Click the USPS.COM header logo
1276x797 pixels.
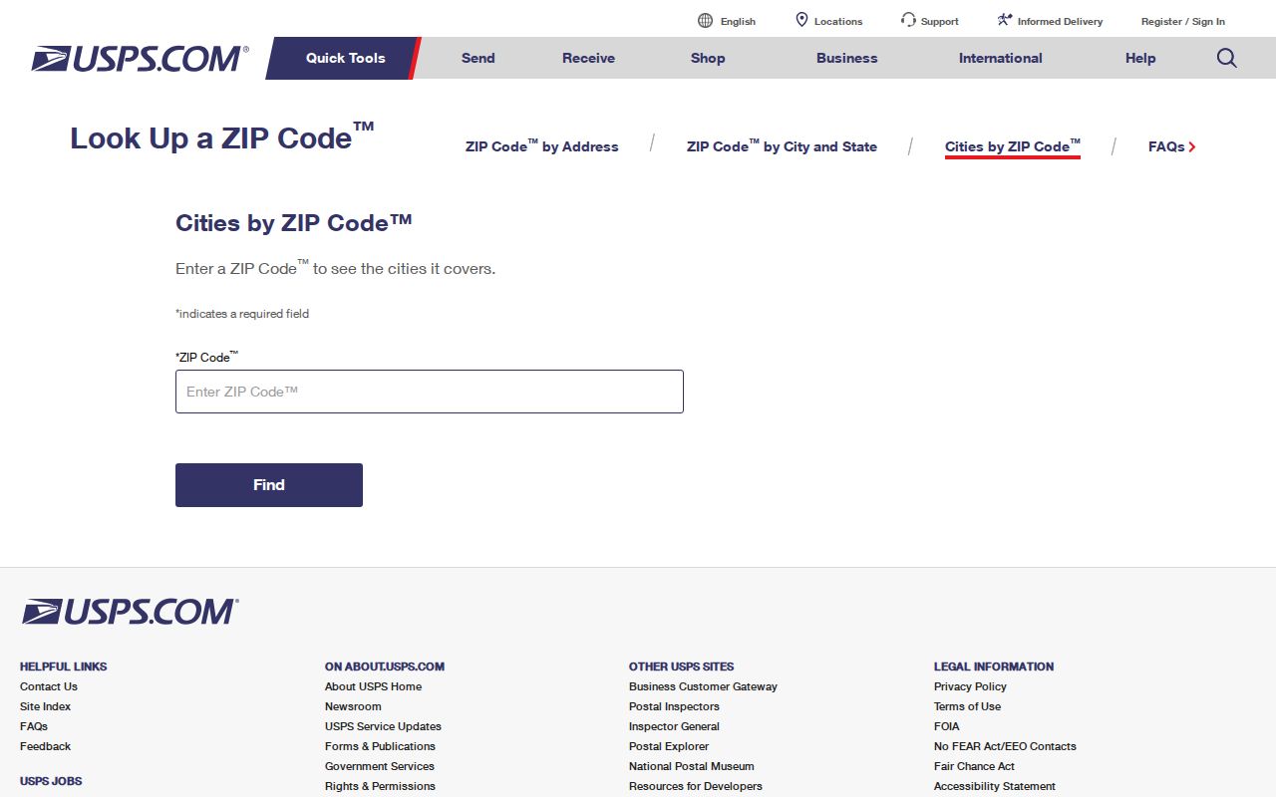tap(140, 59)
